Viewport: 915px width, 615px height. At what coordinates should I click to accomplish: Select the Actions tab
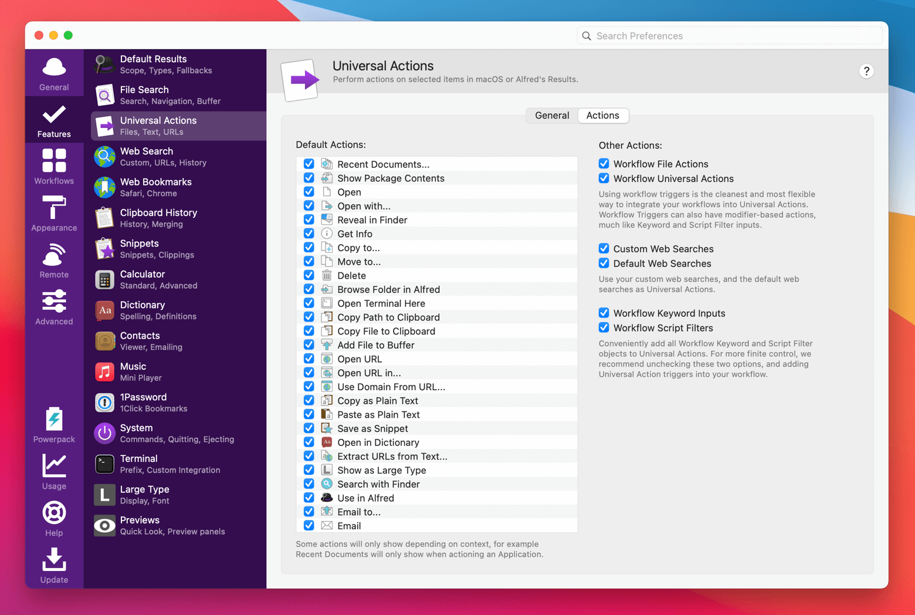(603, 115)
